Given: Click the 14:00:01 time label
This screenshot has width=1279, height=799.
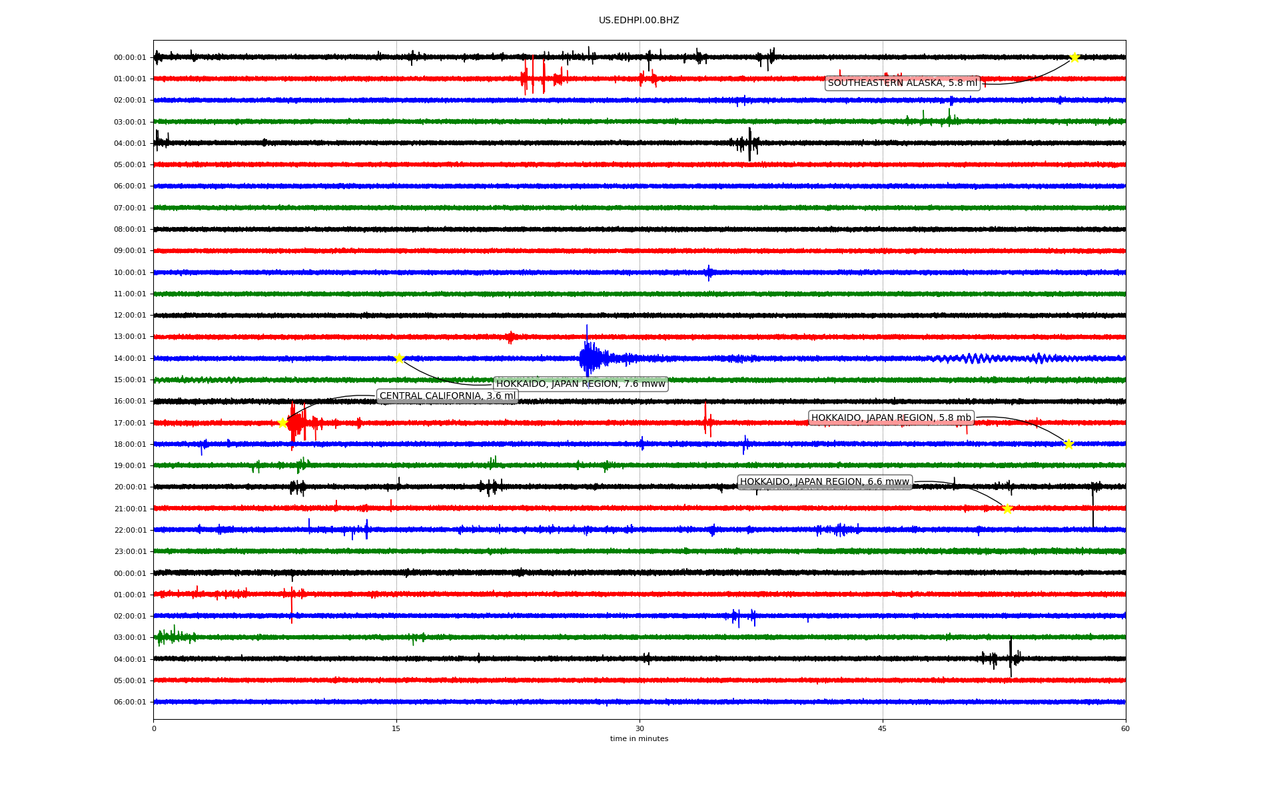Looking at the screenshot, I should tap(130, 359).
